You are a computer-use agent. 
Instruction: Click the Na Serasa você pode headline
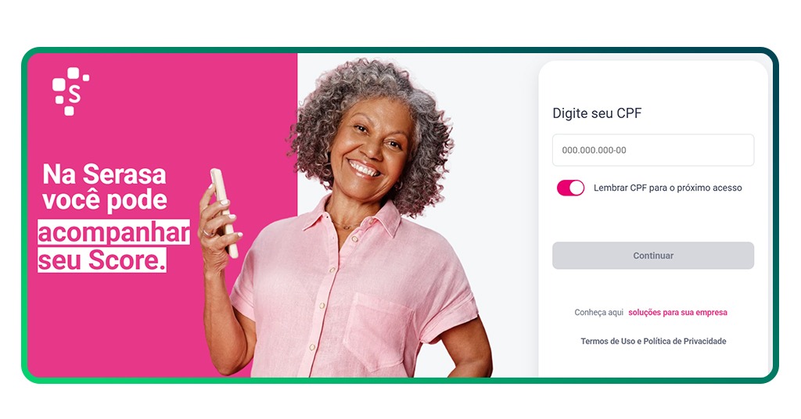(105, 187)
